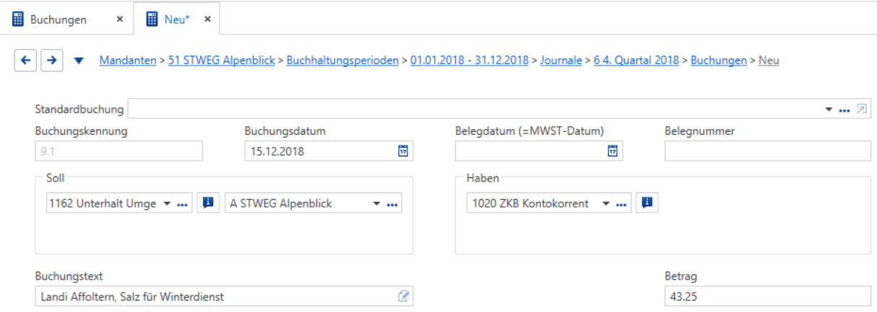This screenshot has height=312, width=877.
Task: Click the forward navigation arrow
Action: point(51,61)
